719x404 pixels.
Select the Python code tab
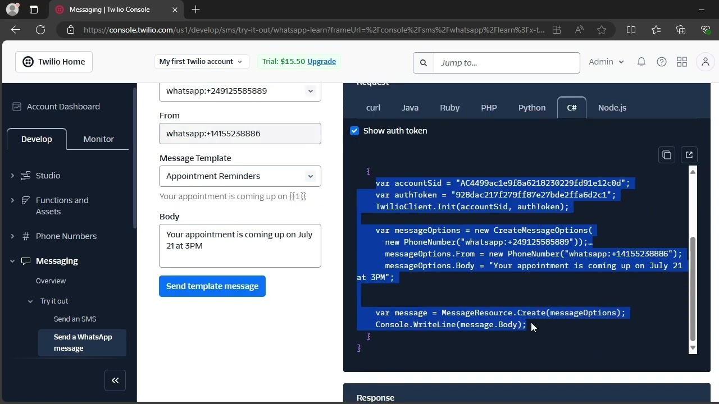532,108
